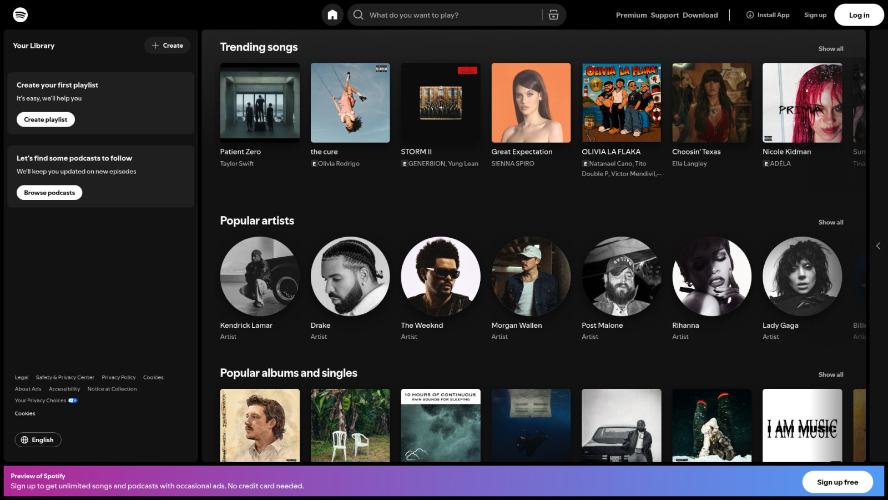The height and width of the screenshot is (500, 888).
Task: Click Ella Langley artist name
Action: (689, 164)
